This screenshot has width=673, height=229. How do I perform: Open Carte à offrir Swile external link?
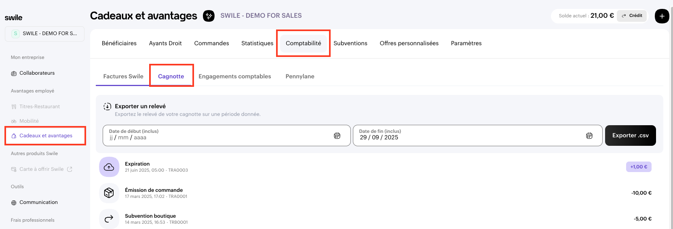click(42, 169)
